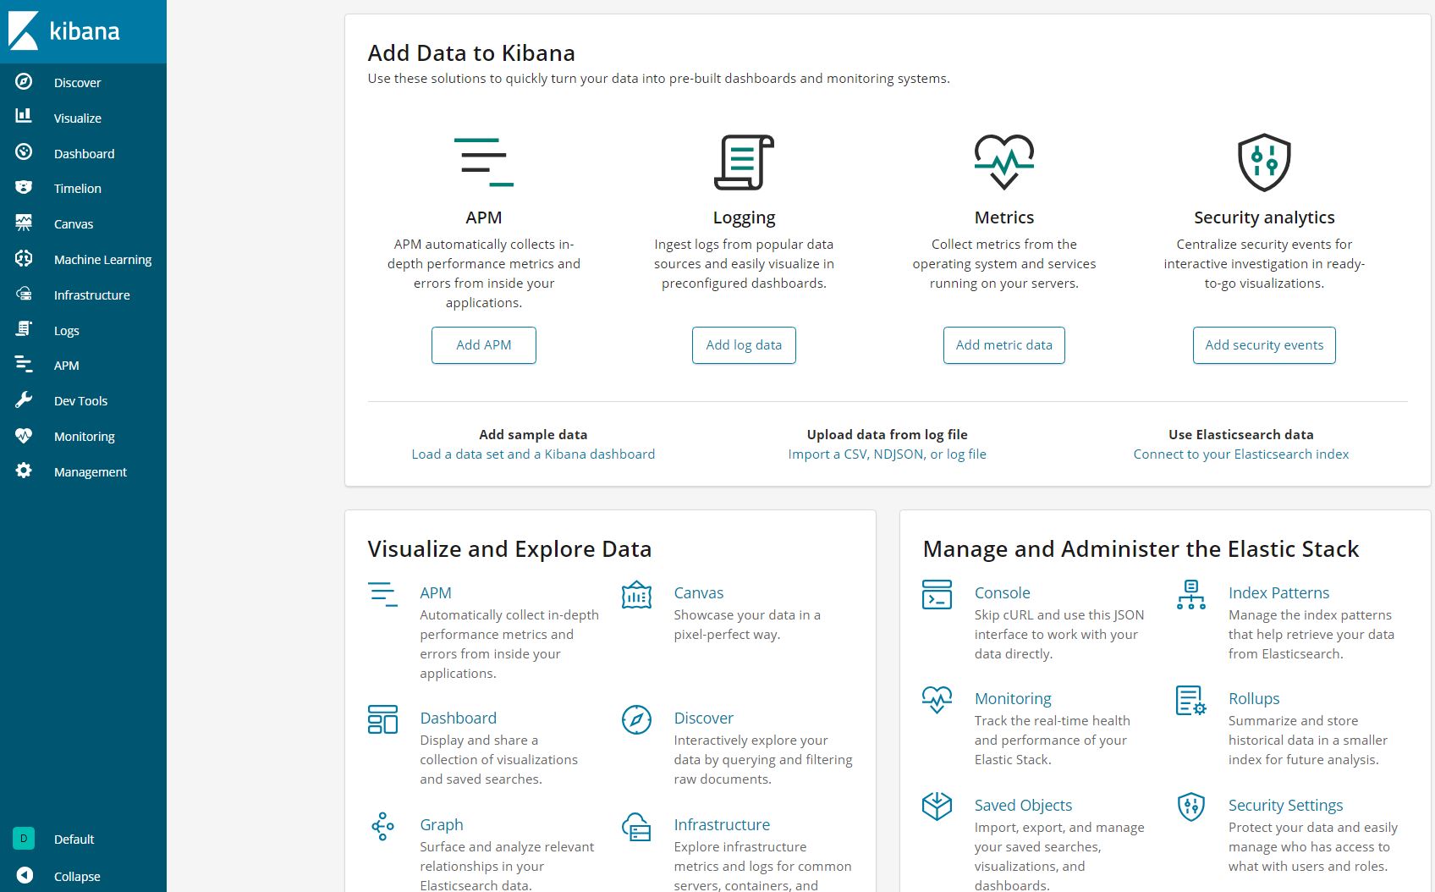This screenshot has width=1435, height=892.
Task: Click the Discover compass icon in Visualize section
Action: click(636, 719)
